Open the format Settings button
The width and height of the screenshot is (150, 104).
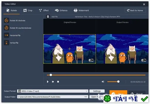(x=97, y=91)
